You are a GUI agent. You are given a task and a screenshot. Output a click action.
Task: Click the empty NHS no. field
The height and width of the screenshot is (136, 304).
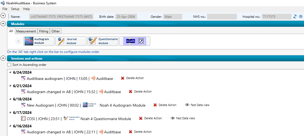(x=222, y=17)
